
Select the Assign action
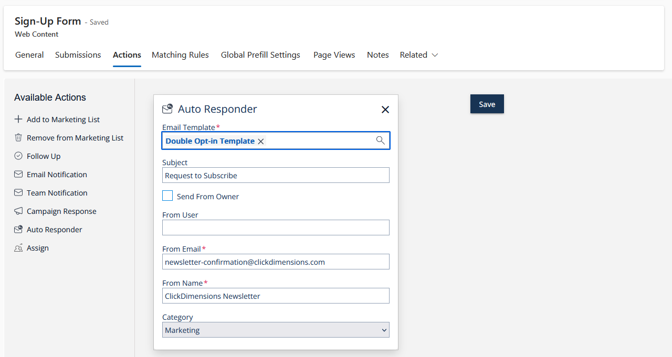[38, 248]
